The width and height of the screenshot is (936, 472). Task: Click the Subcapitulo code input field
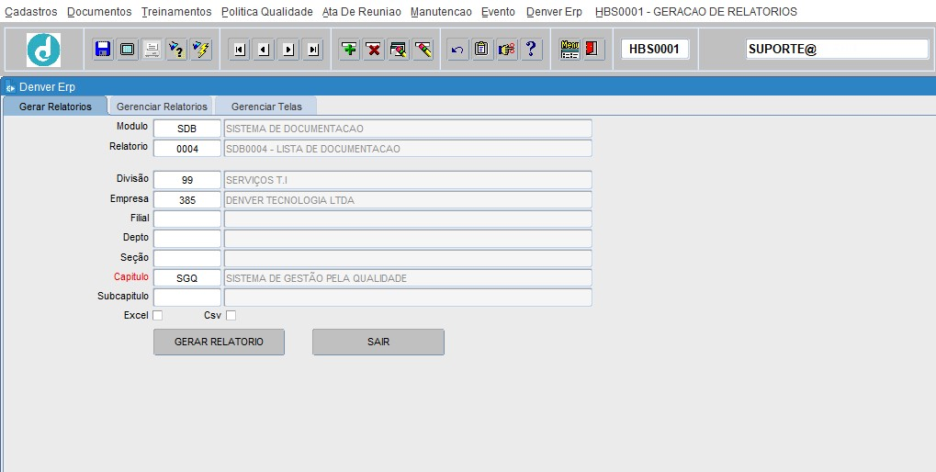[x=186, y=298]
